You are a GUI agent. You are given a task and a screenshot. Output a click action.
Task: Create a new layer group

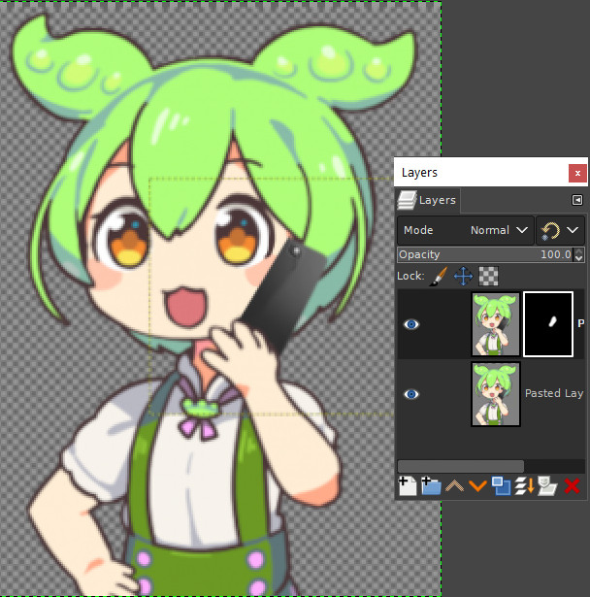[x=431, y=485]
